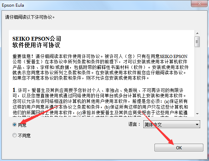Click the 重要信息 paragraph in license text
209x161 pixels.
tap(101, 67)
